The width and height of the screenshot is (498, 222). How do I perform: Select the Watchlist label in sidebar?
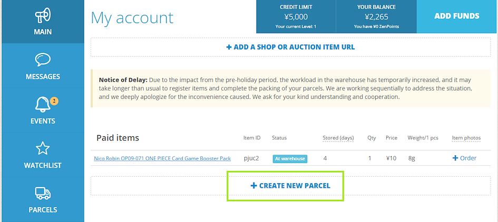coord(43,165)
